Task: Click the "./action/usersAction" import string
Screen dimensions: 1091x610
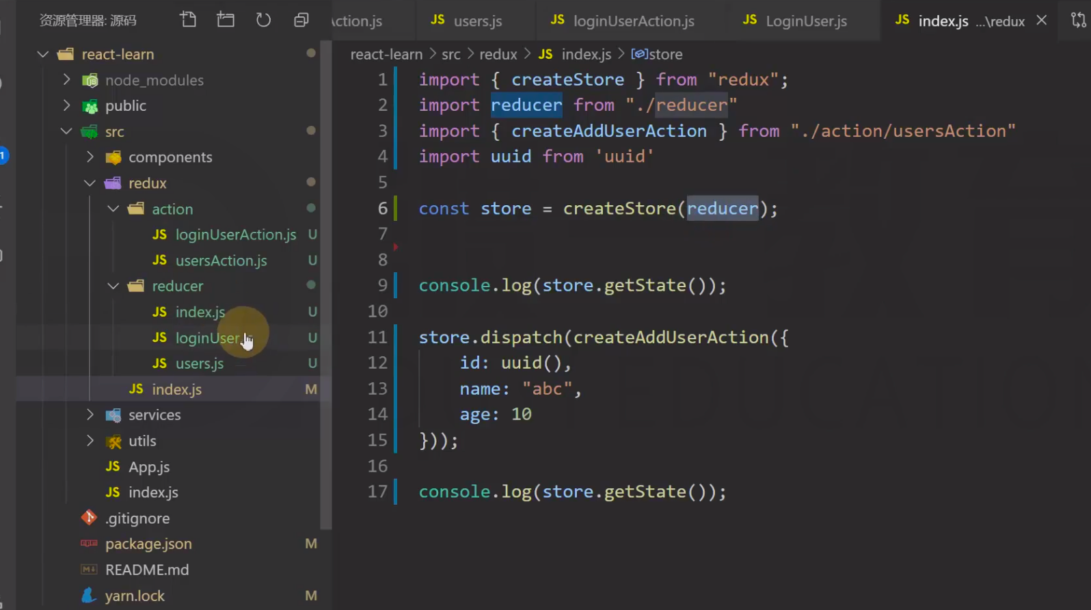Action: (x=903, y=131)
